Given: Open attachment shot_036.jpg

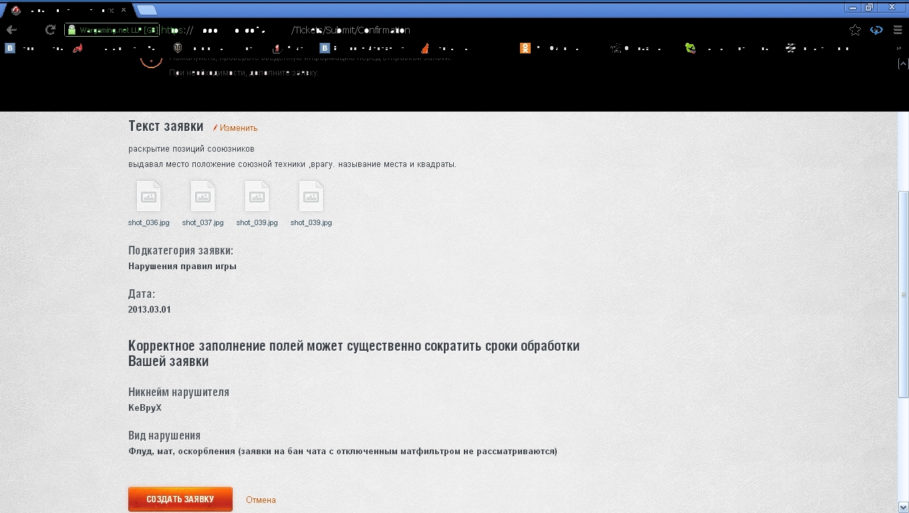Looking at the screenshot, I should [x=148, y=204].
